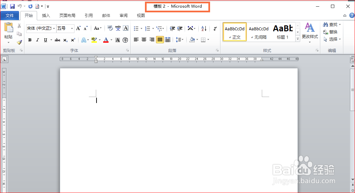Apply the 无间隔 No Spacing style
Screen dimensions: 355x193
tap(258, 32)
